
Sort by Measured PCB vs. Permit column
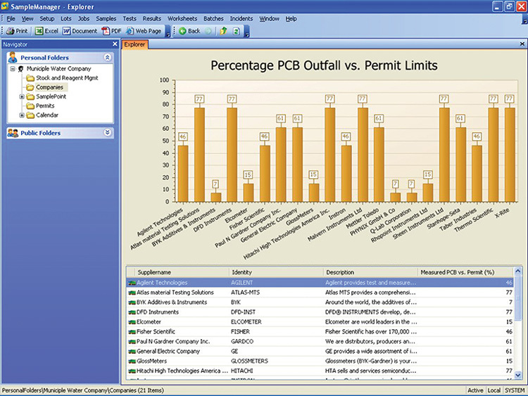tap(457, 272)
